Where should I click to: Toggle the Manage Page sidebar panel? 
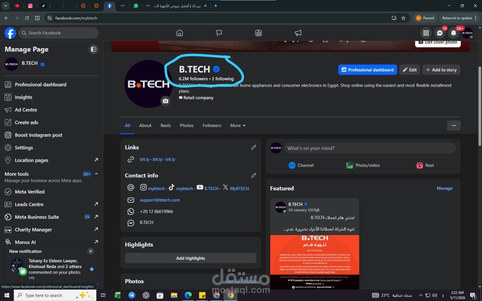[x=93, y=49]
